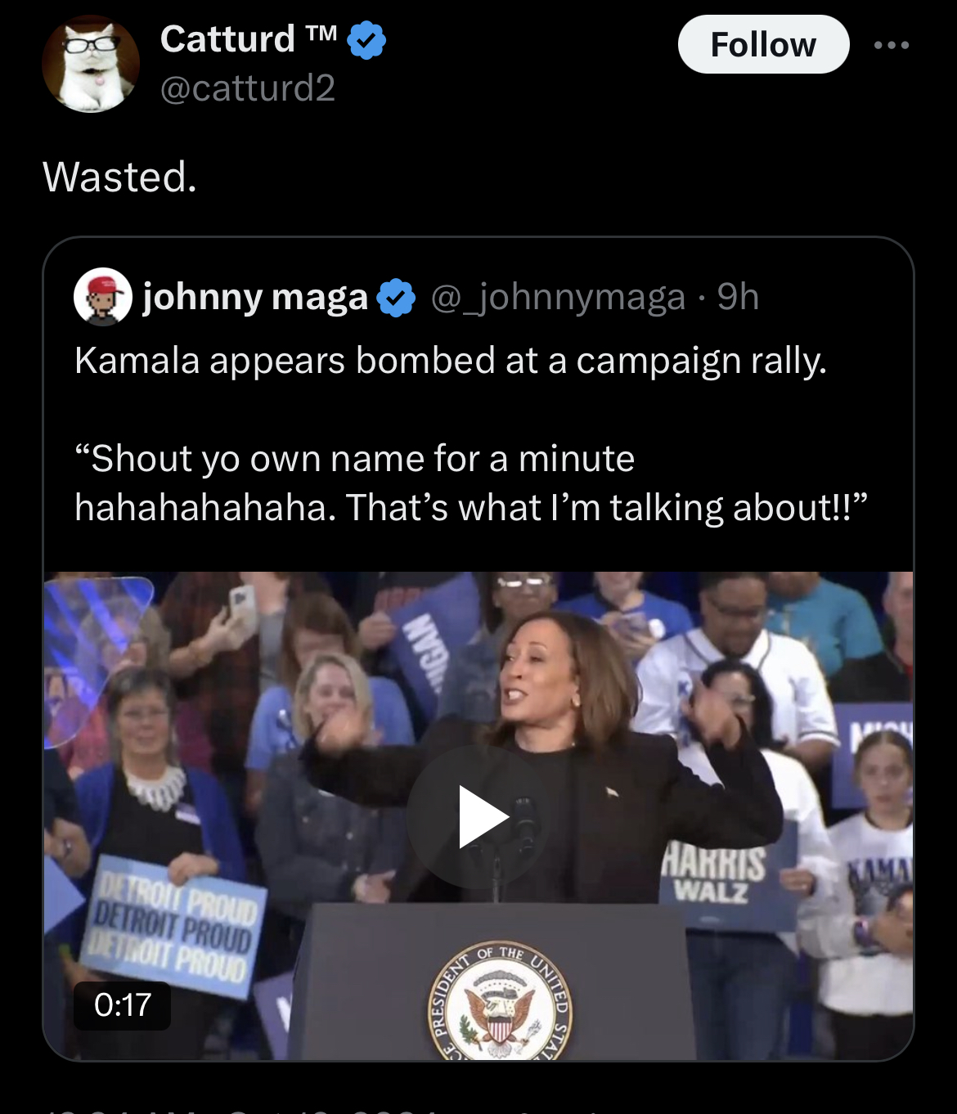
Task: Click the 0:17 video duration badge
Action: [123, 1005]
